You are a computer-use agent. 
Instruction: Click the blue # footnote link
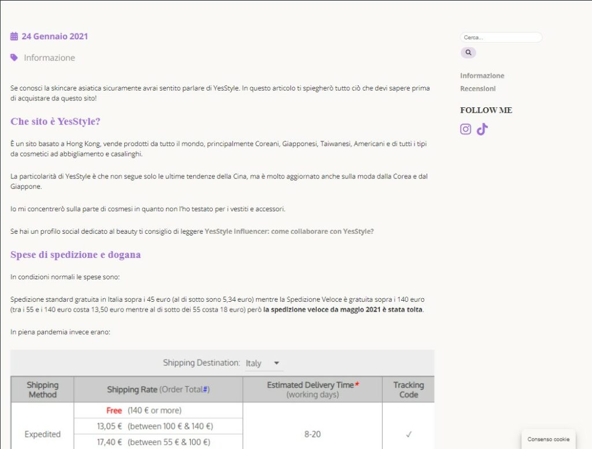(x=205, y=390)
